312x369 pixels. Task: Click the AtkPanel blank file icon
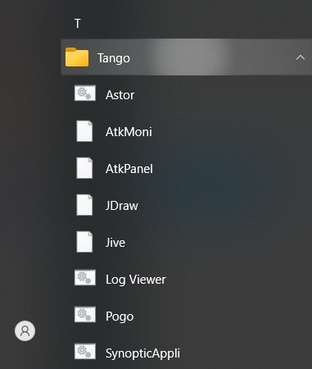click(84, 168)
